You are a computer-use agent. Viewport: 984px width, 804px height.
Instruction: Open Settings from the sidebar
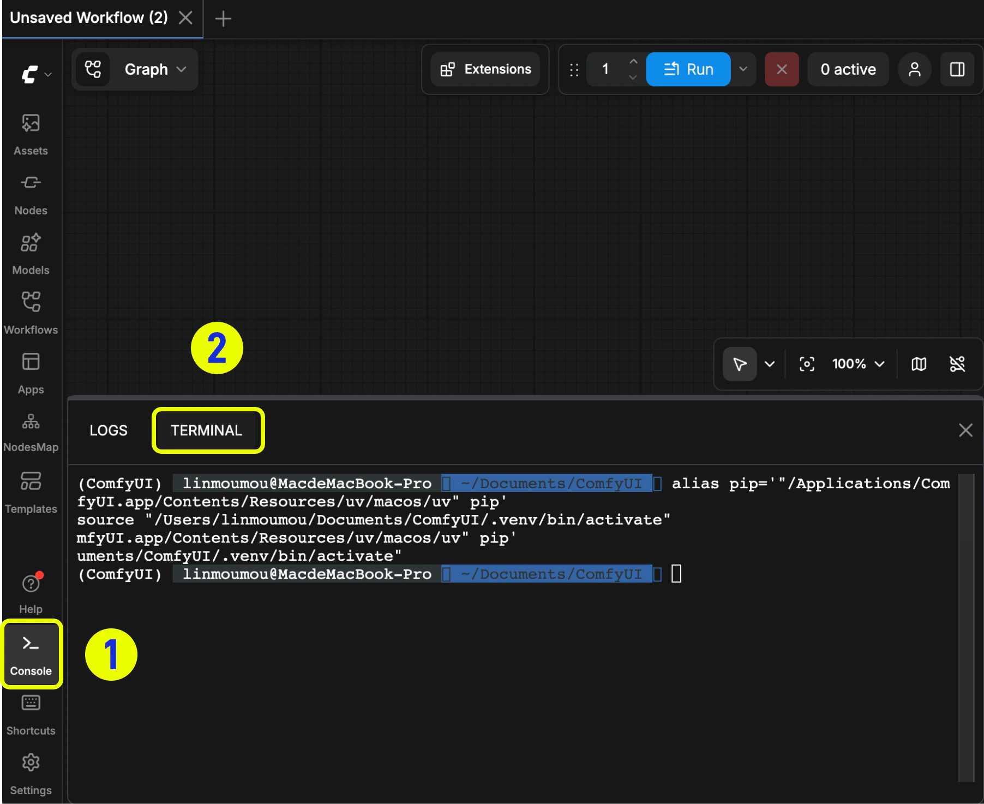pos(31,772)
